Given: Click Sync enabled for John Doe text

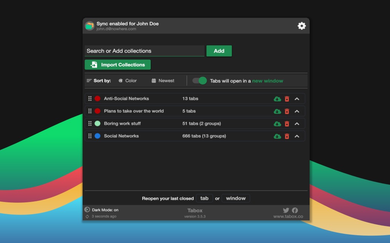Looking at the screenshot, I should (x=128, y=24).
